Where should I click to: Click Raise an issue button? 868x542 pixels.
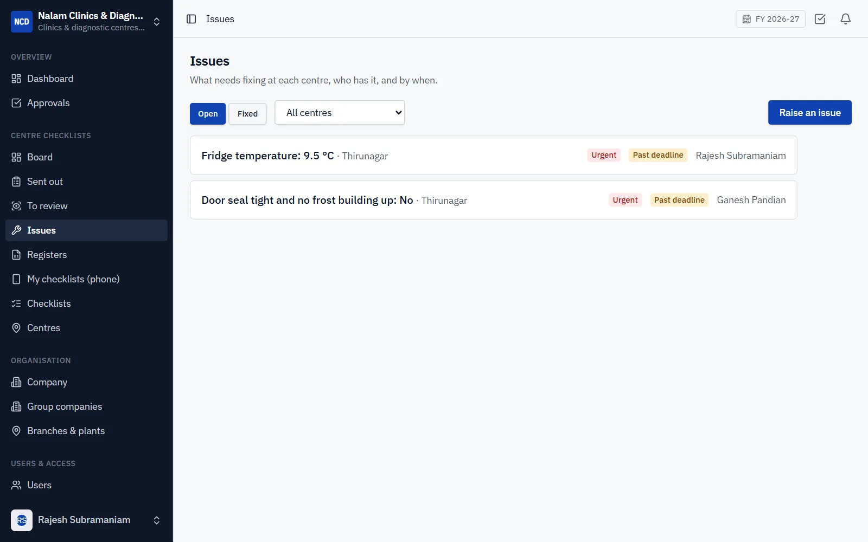click(810, 113)
